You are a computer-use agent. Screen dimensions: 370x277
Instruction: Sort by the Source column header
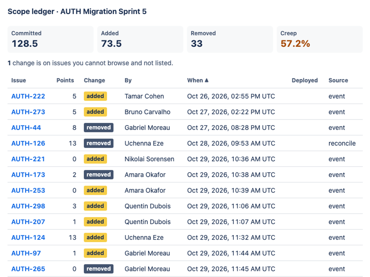(338, 80)
